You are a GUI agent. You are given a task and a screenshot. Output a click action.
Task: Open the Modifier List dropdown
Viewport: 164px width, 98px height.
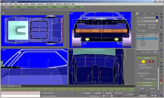(x=147, y=21)
